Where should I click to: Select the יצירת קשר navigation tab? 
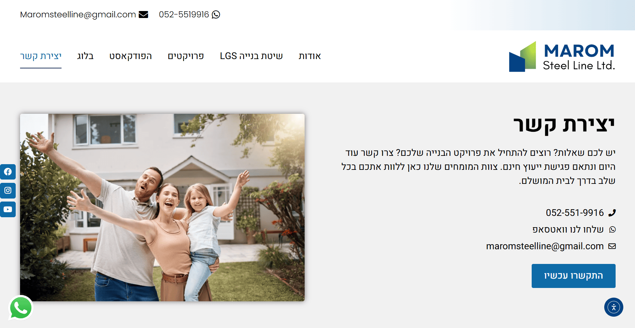[x=41, y=56]
